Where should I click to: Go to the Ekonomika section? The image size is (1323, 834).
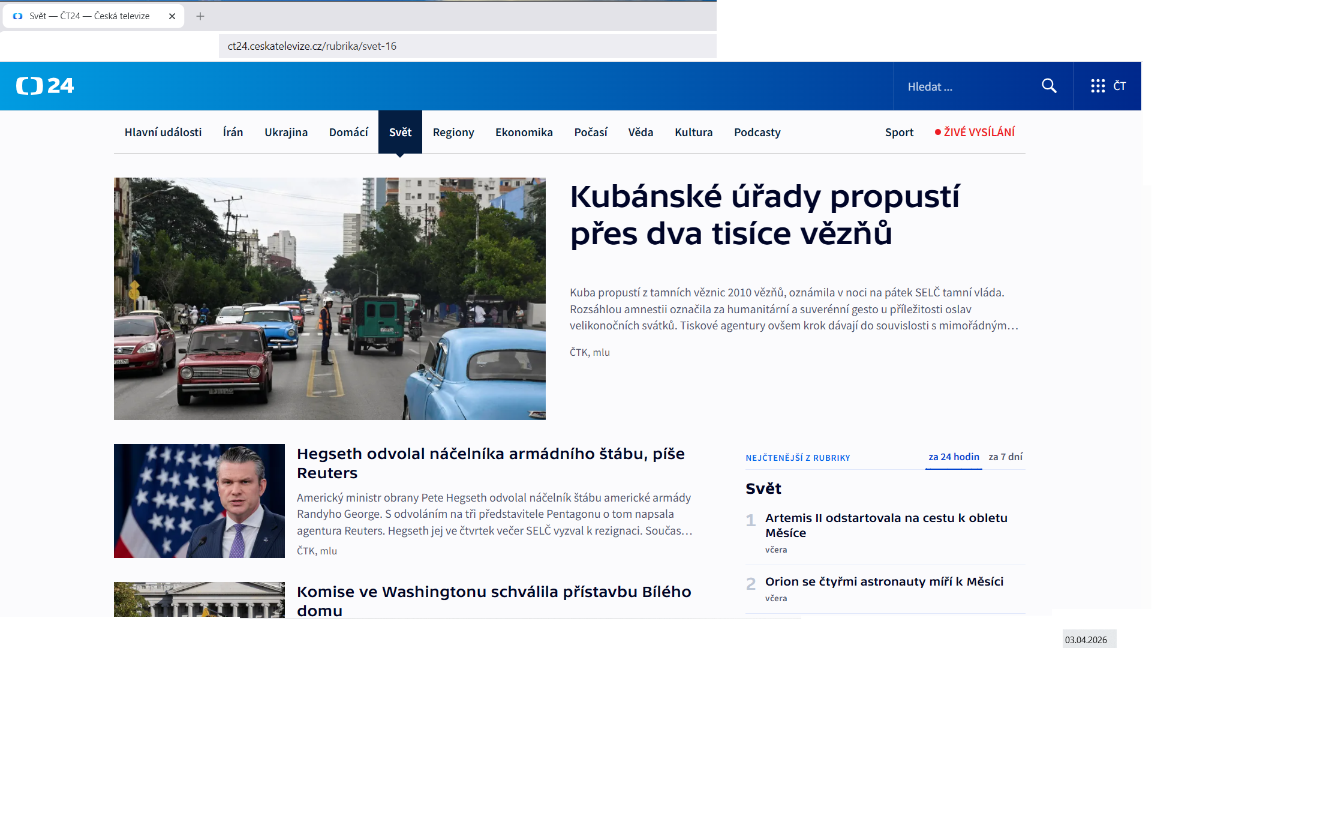tap(524, 132)
